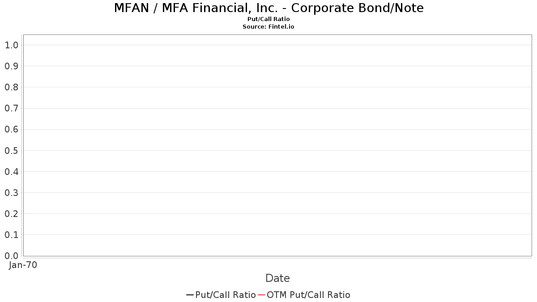This screenshot has width=537, height=302.
Task: Click the 0.0 y-axis label
Action: pos(11,256)
